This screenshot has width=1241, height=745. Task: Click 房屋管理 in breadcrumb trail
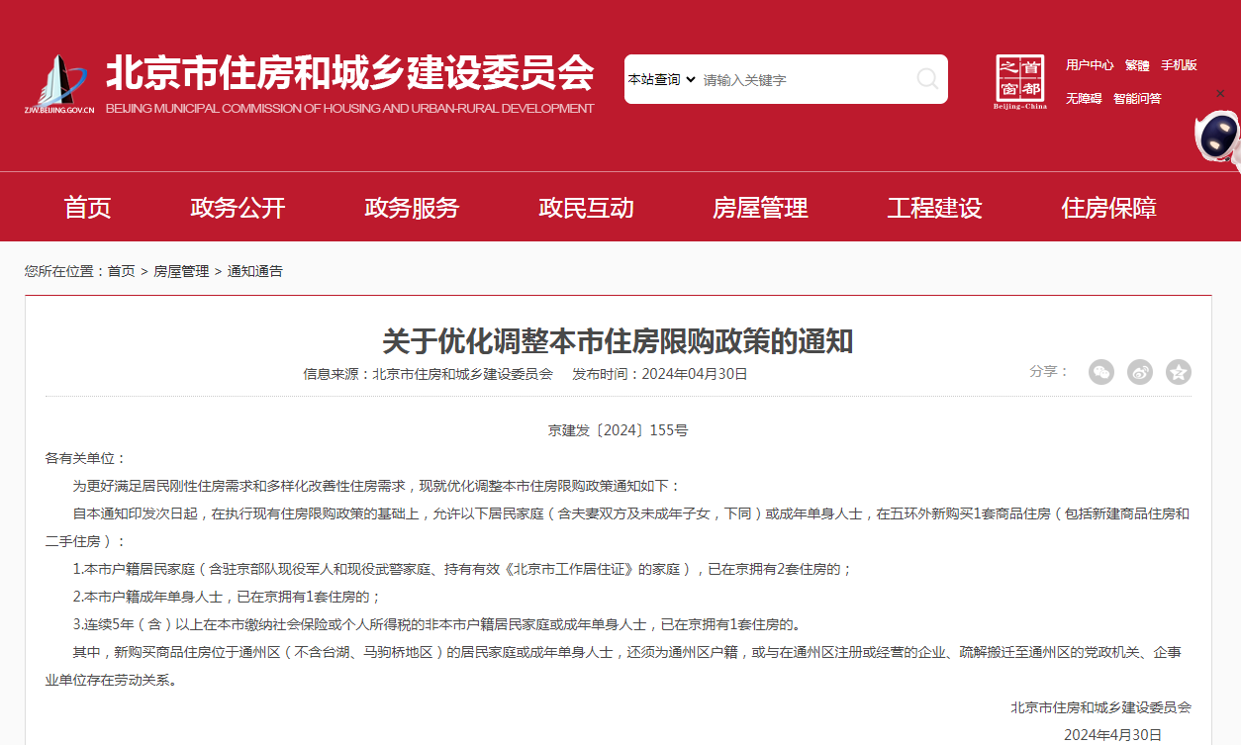pyautogui.click(x=181, y=271)
